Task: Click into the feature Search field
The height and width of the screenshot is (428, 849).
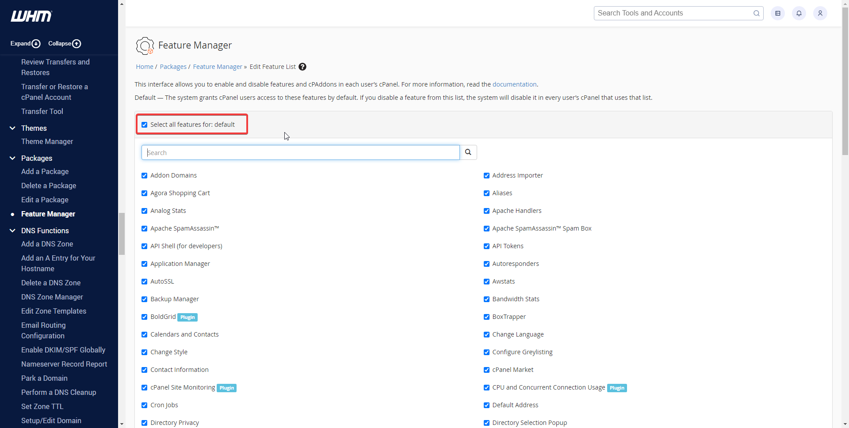Action: [x=300, y=152]
